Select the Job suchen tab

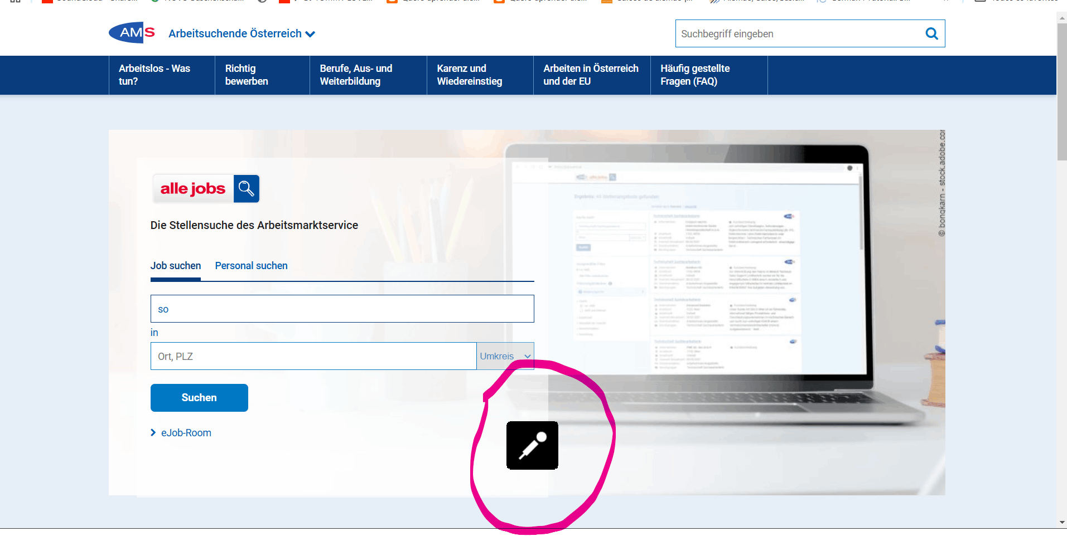pos(176,266)
